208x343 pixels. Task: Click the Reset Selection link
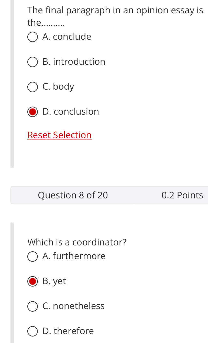[59, 135]
